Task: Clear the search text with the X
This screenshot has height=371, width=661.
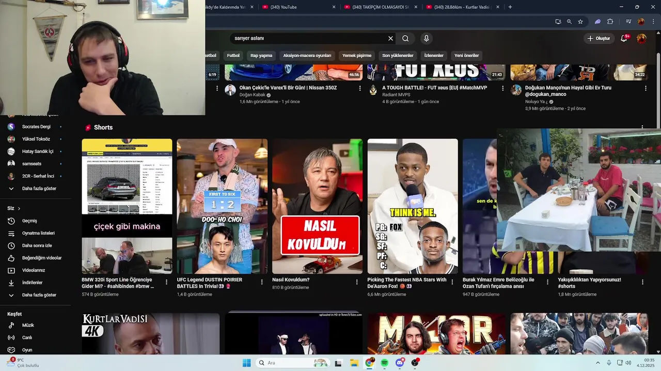Action: [390, 38]
